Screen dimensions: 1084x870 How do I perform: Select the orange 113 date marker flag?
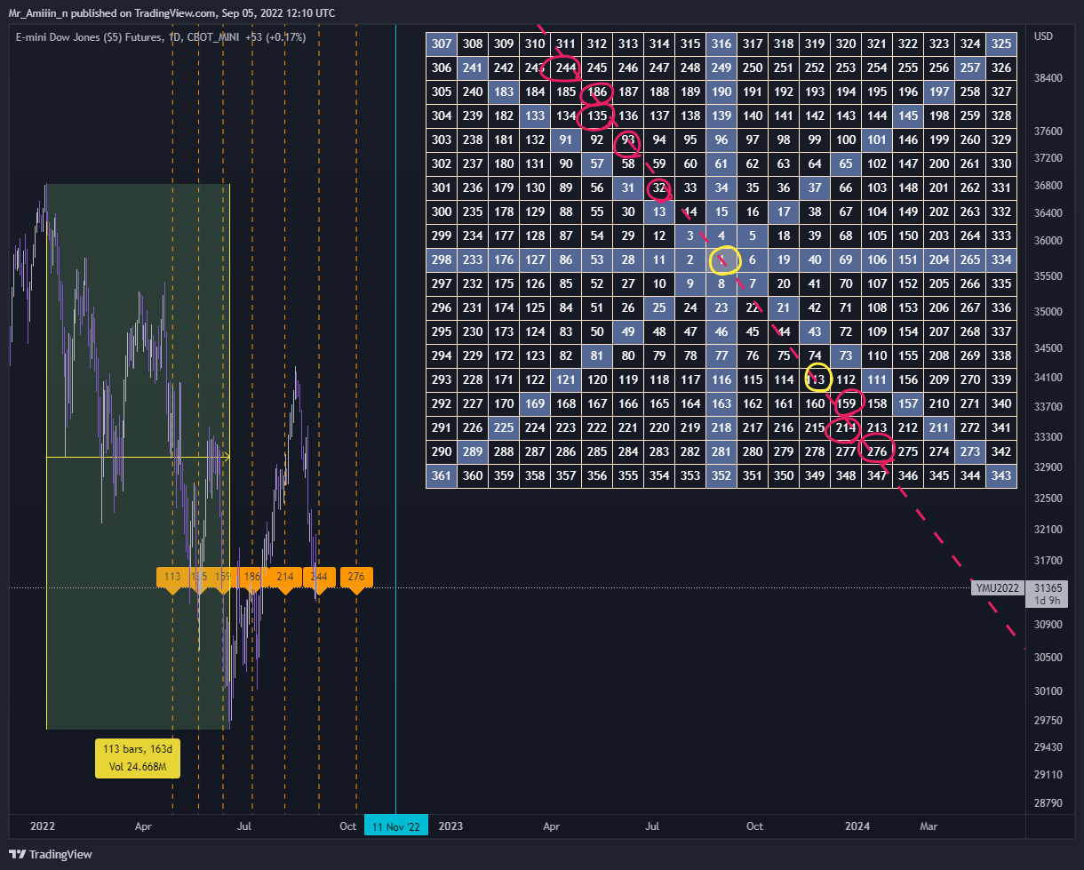coord(172,579)
